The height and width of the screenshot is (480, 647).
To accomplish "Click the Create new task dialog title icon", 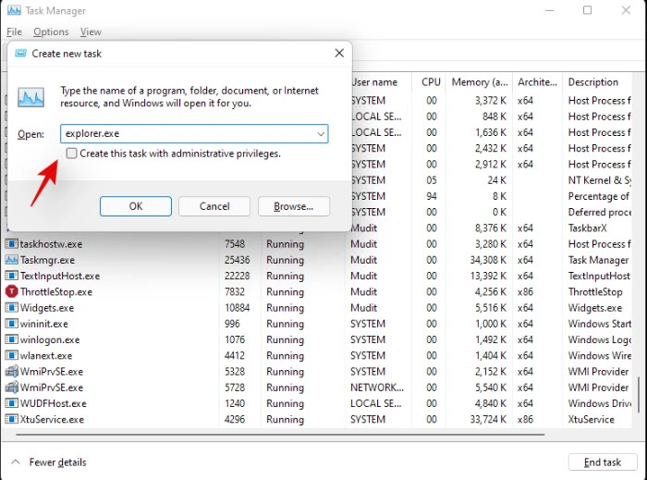I will coord(20,54).
